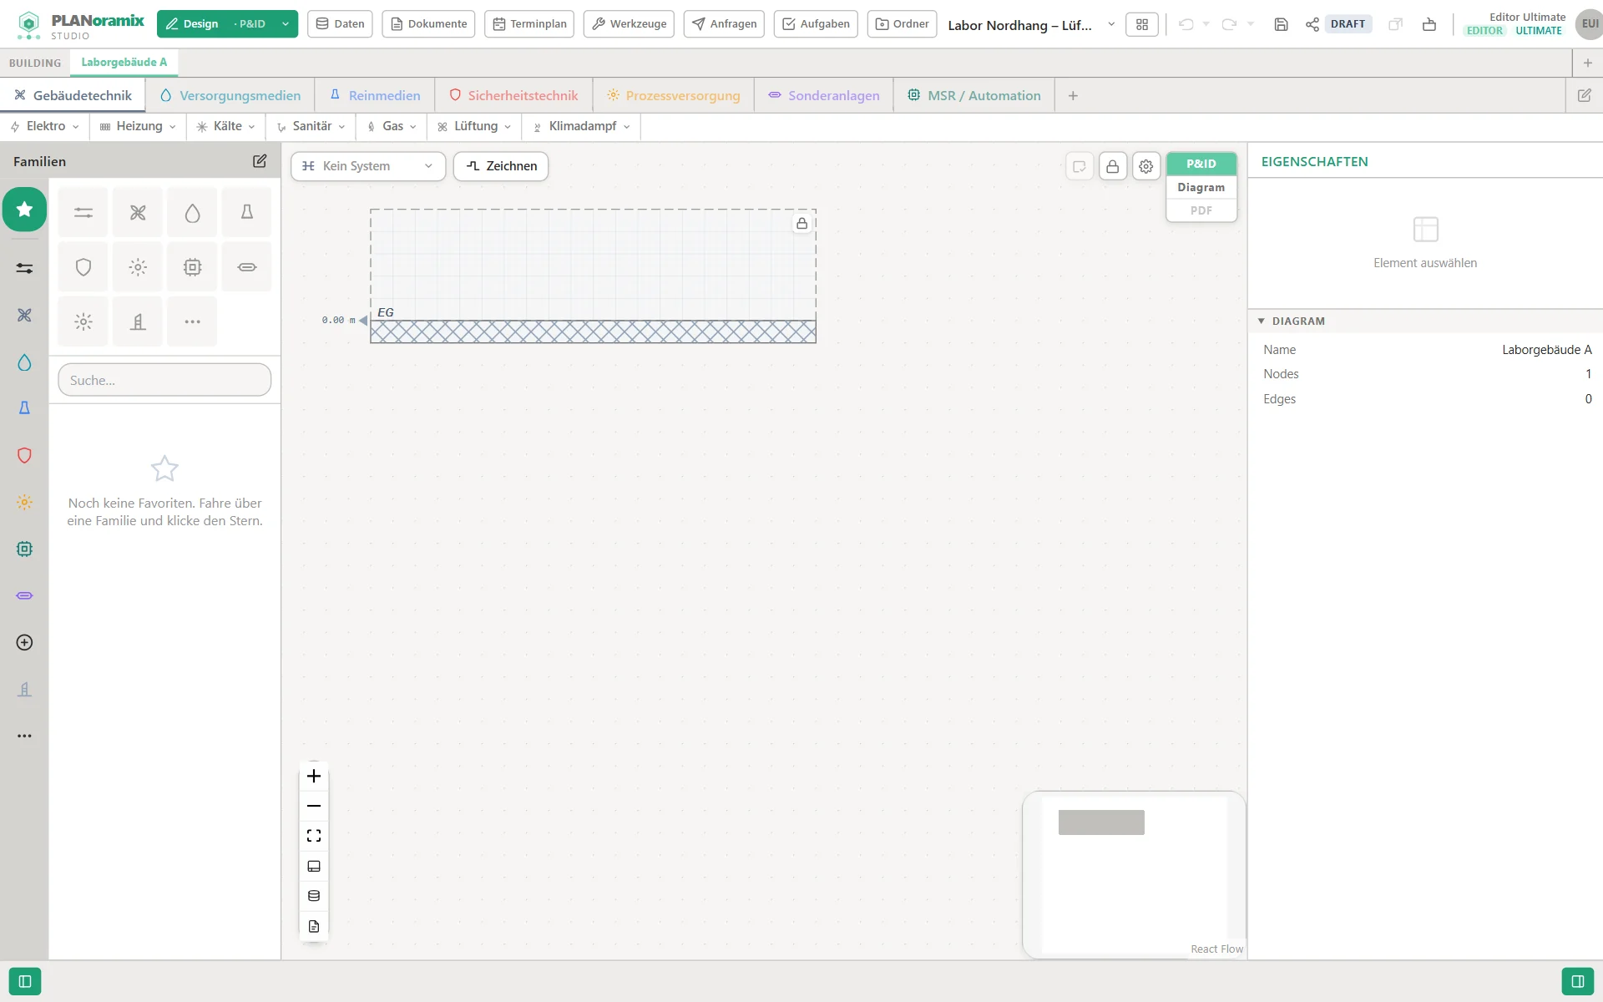
Task: Open the Terminplan button
Action: coord(529,24)
